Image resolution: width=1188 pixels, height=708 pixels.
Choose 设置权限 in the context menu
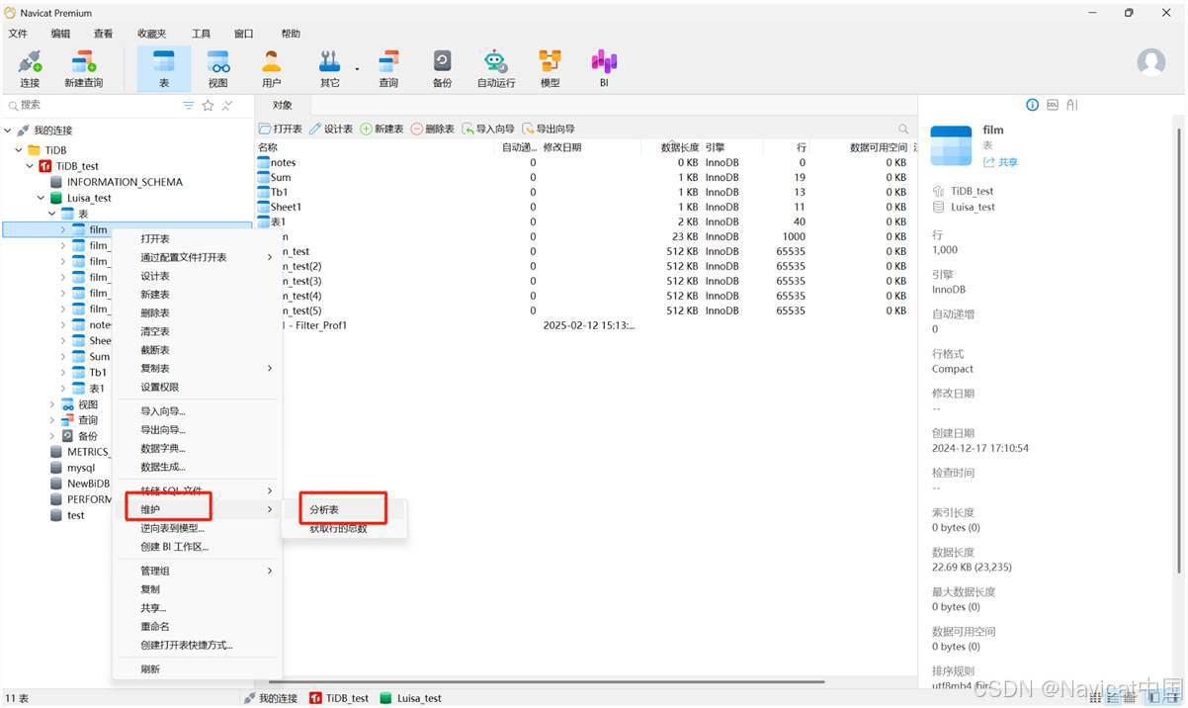tap(197, 388)
